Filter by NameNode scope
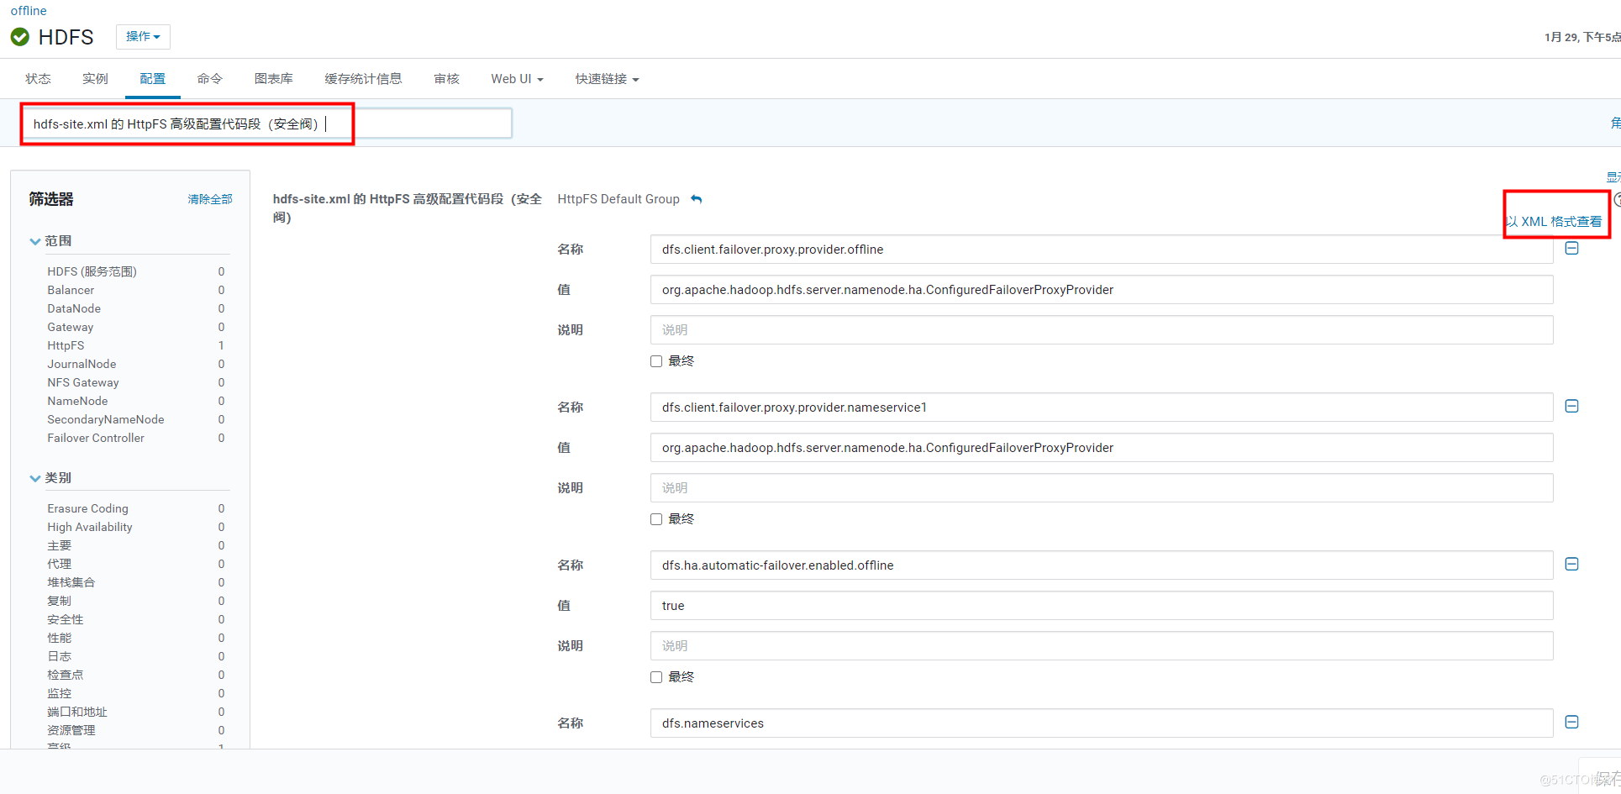Image resolution: width=1621 pixels, height=794 pixels. (x=77, y=401)
